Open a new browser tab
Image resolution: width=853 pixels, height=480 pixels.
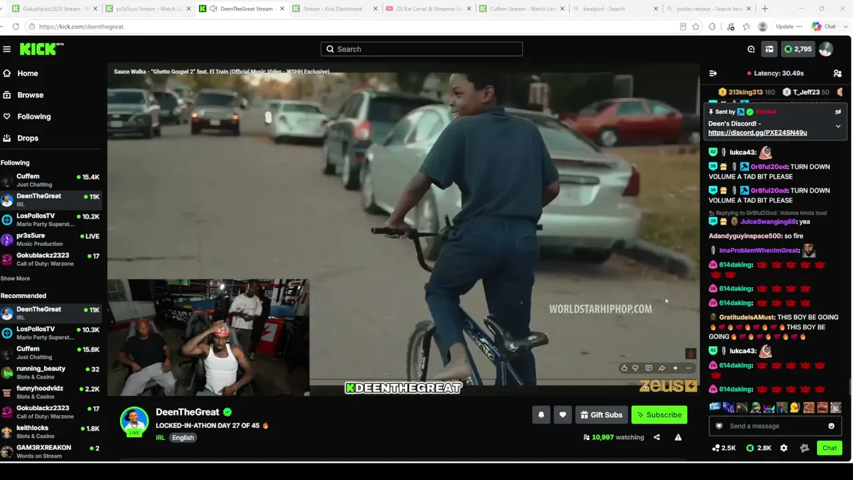765,9
